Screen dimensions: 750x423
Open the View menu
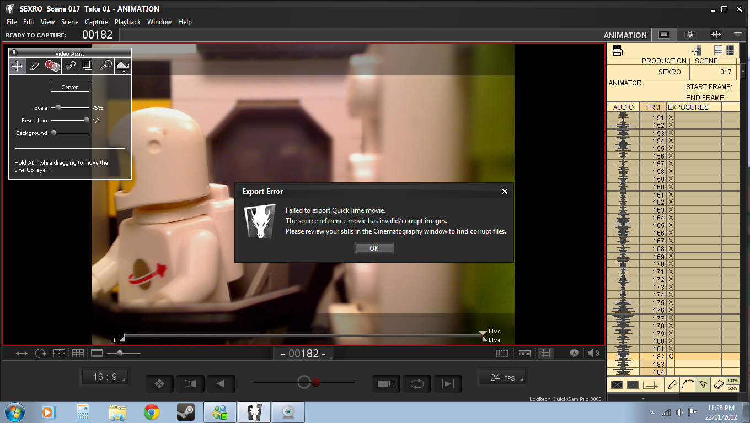click(48, 22)
